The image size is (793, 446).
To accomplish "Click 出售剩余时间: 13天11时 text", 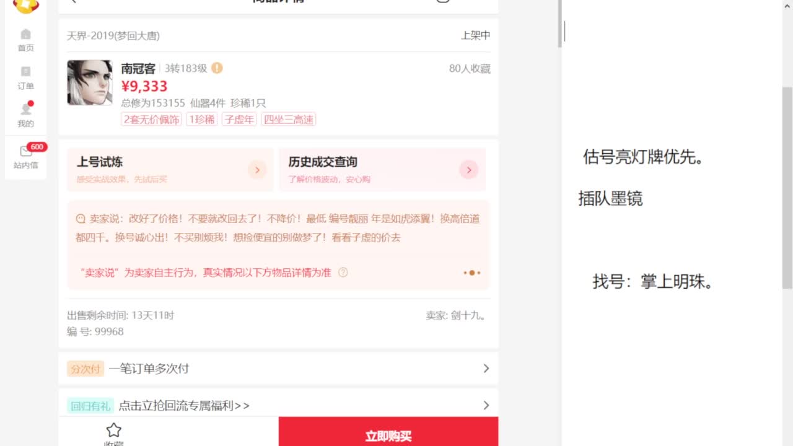I will pos(121,315).
